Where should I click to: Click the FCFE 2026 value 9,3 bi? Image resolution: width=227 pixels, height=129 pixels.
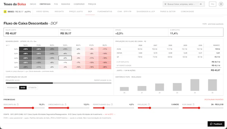tap(140, 49)
